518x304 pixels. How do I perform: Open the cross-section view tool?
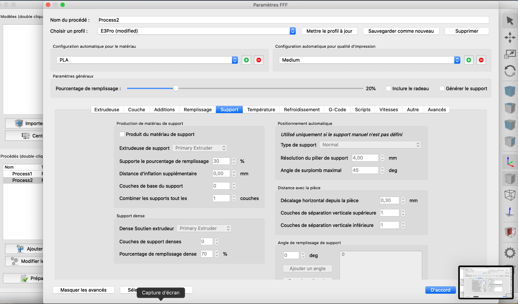510,232
